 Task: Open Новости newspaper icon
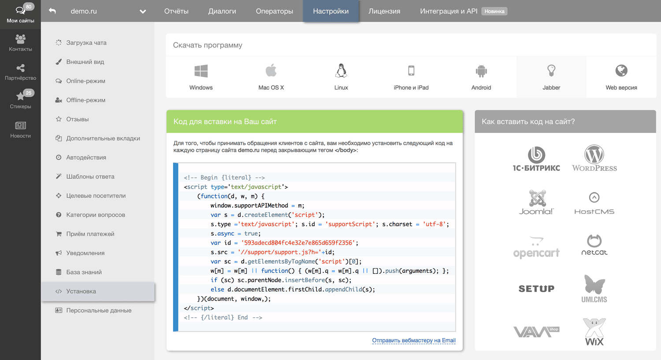(x=20, y=125)
